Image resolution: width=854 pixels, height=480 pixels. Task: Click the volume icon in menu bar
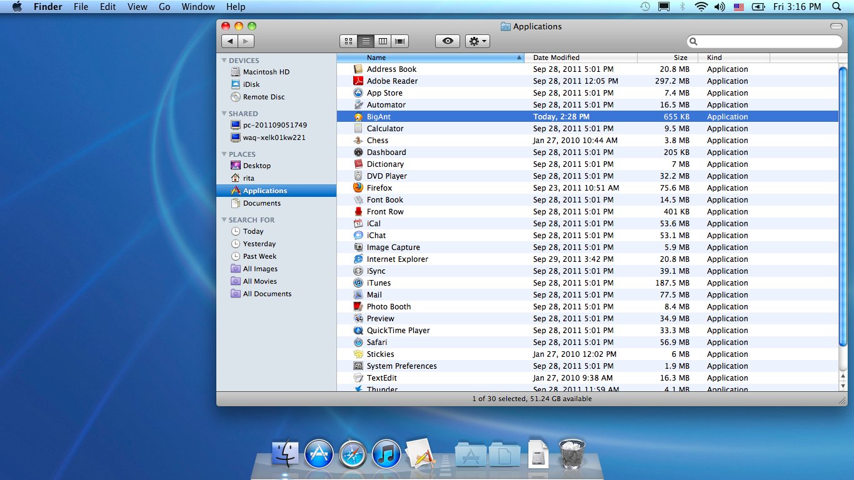[x=720, y=7]
